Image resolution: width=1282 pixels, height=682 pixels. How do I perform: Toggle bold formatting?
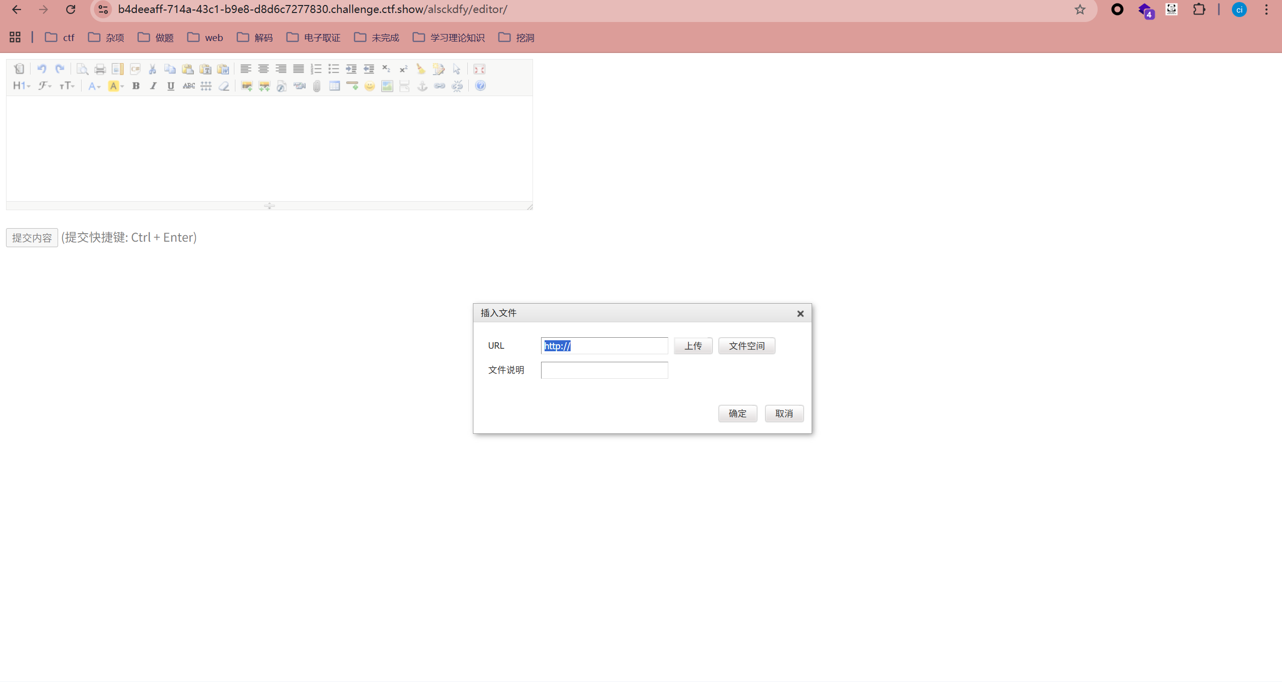[135, 86]
